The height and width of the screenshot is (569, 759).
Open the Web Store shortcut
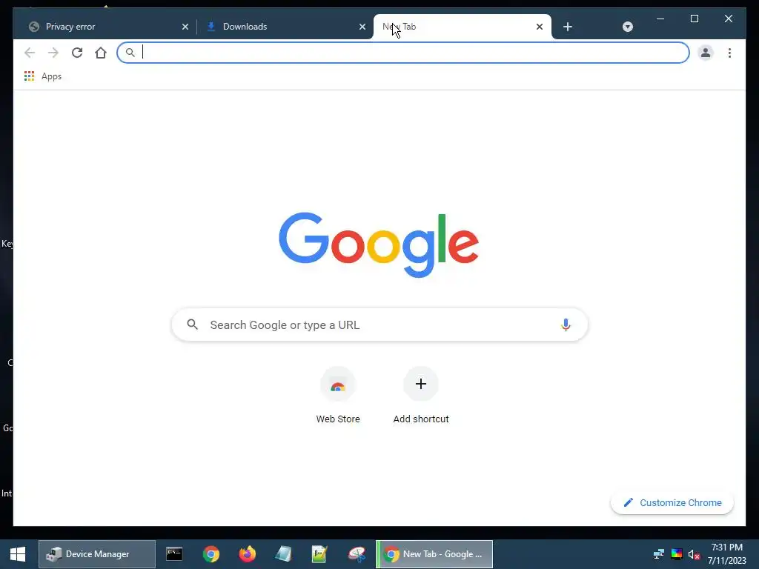point(338,396)
